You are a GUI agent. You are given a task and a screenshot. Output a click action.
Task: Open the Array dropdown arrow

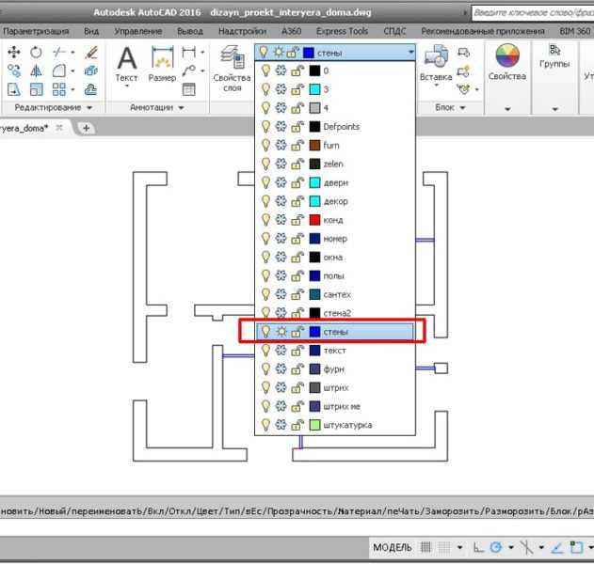(x=72, y=89)
